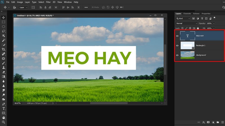
Task: Align top edges button
Action: tap(63, 7)
